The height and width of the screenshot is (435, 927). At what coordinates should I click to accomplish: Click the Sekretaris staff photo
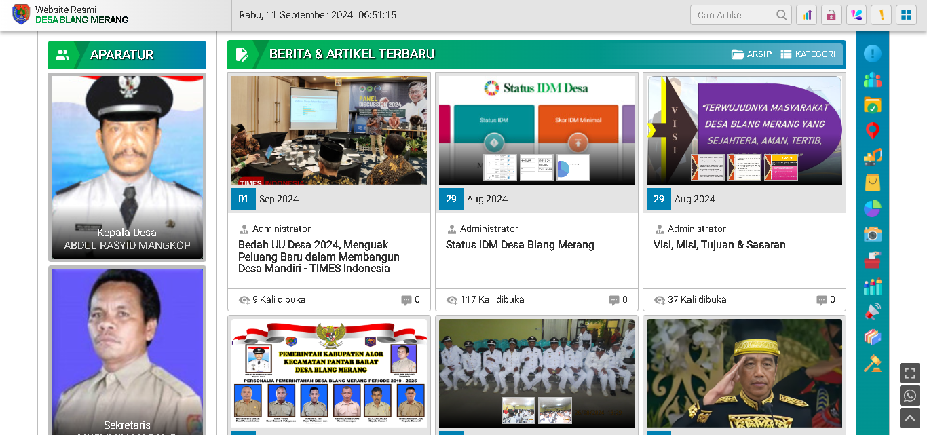pyautogui.click(x=127, y=352)
